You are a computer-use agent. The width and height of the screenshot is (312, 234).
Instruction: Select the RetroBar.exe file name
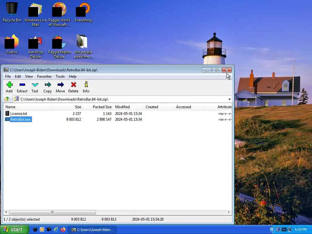(x=20, y=119)
